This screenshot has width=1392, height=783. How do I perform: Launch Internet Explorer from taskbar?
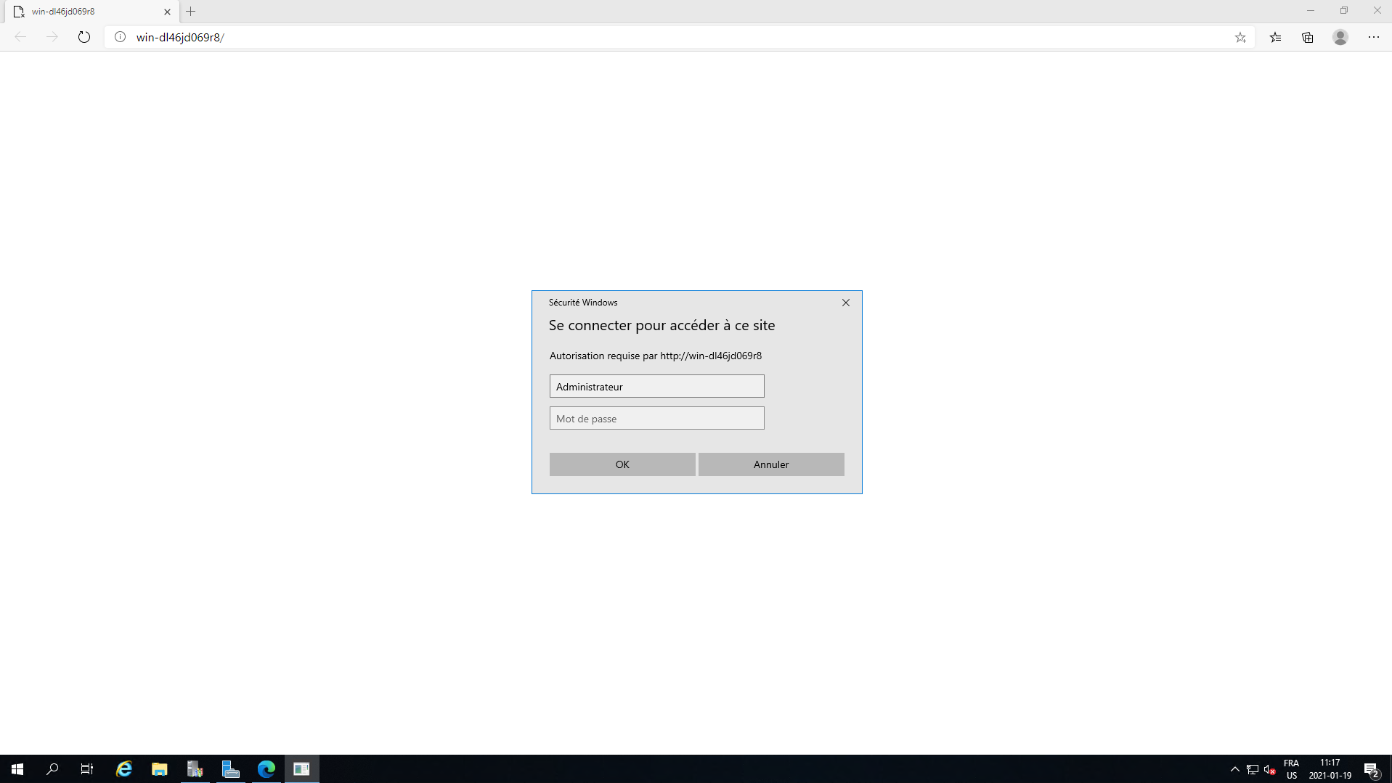[x=124, y=769]
